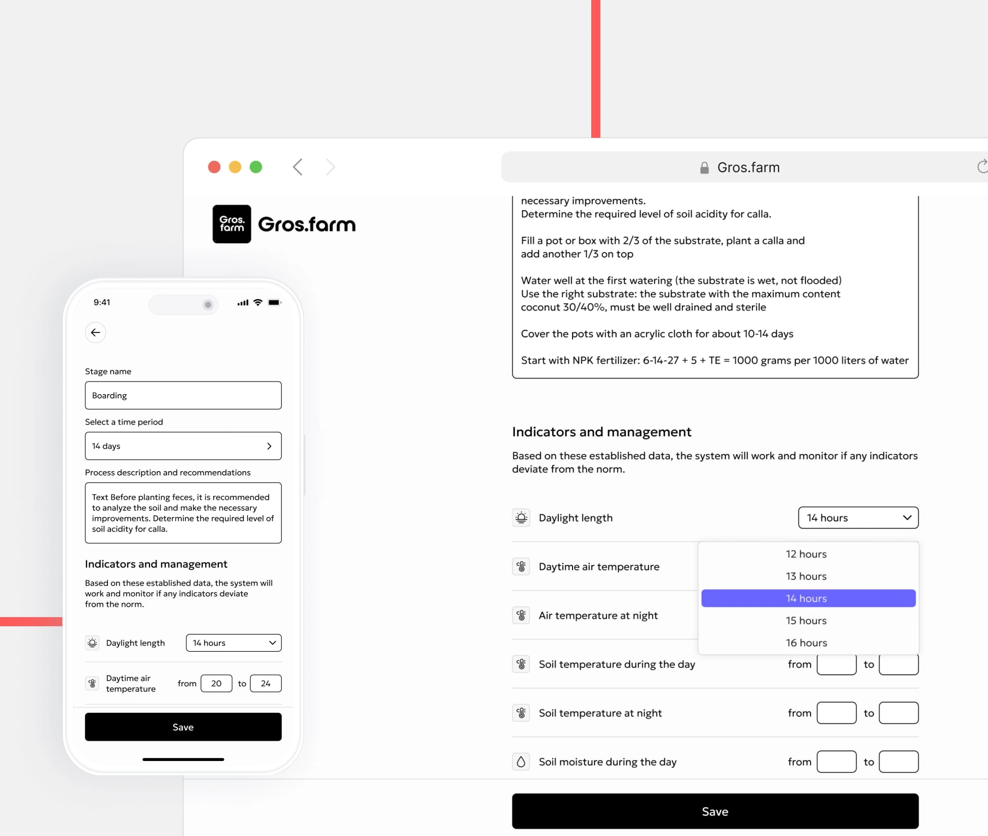Select 12 hours from daylight options
The width and height of the screenshot is (988, 836).
point(806,553)
